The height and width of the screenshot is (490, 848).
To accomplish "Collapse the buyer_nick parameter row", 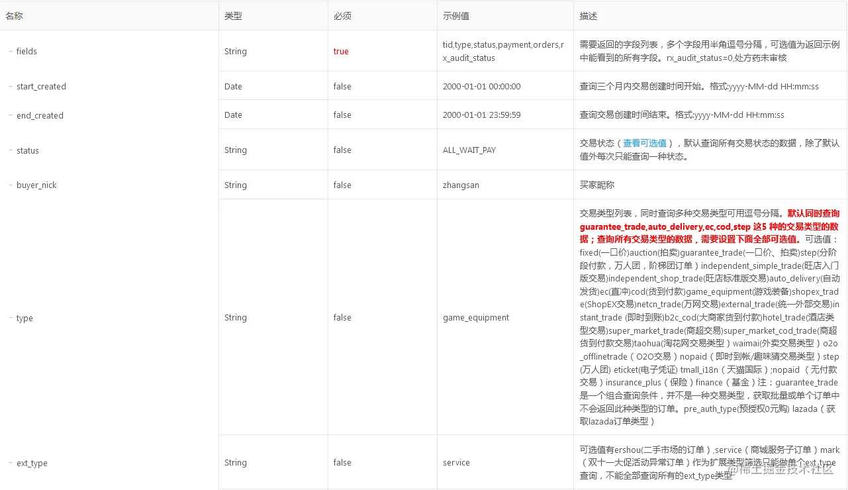I will 9,185.
